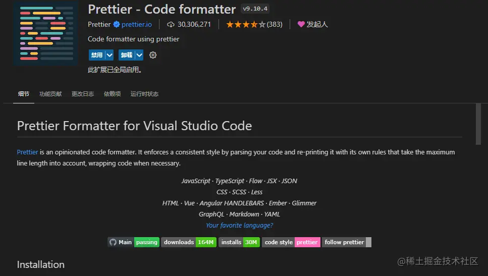Click the pink heart sponsor icon

301,24
